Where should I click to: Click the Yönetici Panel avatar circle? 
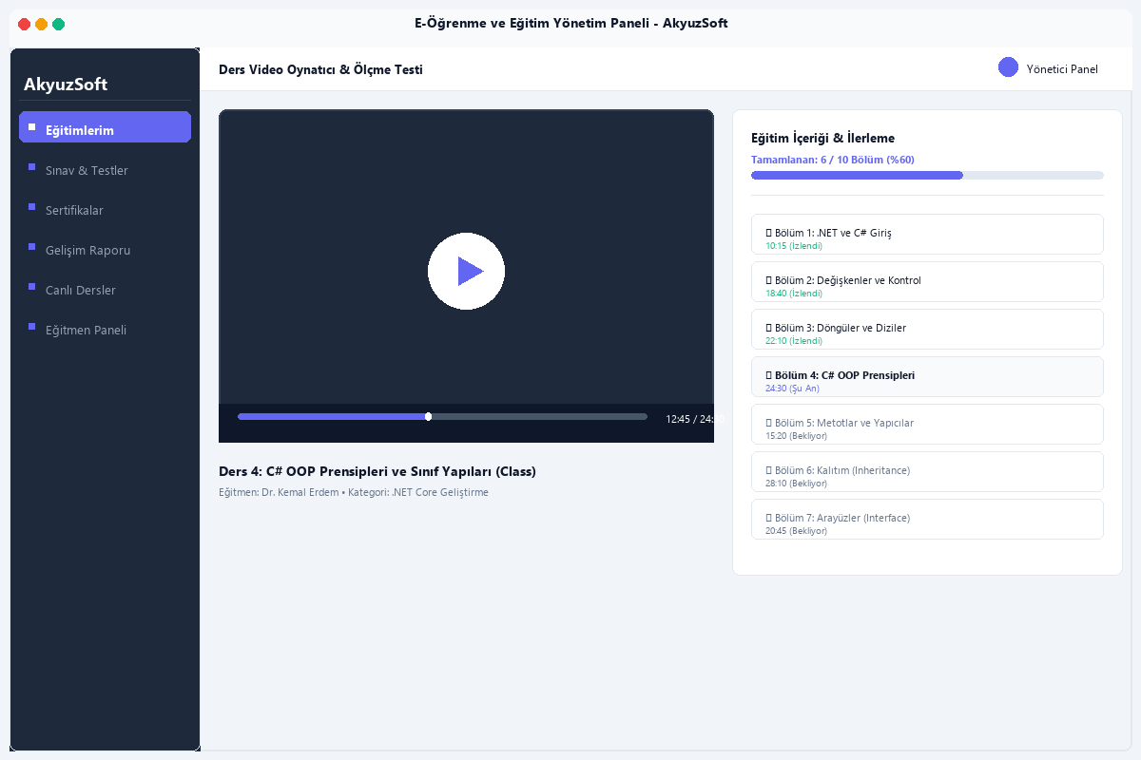coord(1008,67)
